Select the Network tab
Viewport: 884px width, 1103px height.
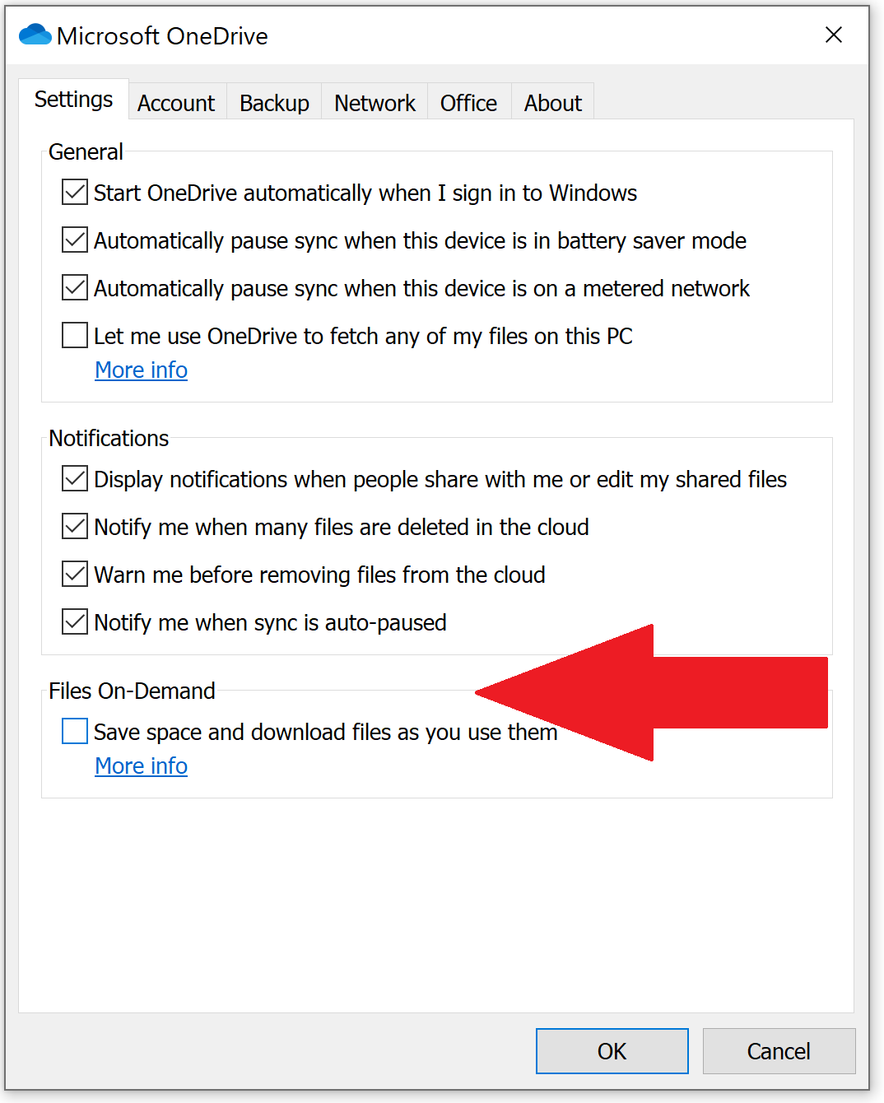coord(374,102)
